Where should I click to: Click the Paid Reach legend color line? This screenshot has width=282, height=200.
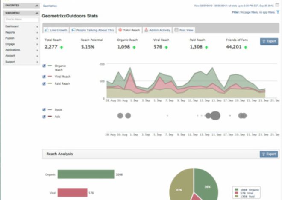(50, 83)
